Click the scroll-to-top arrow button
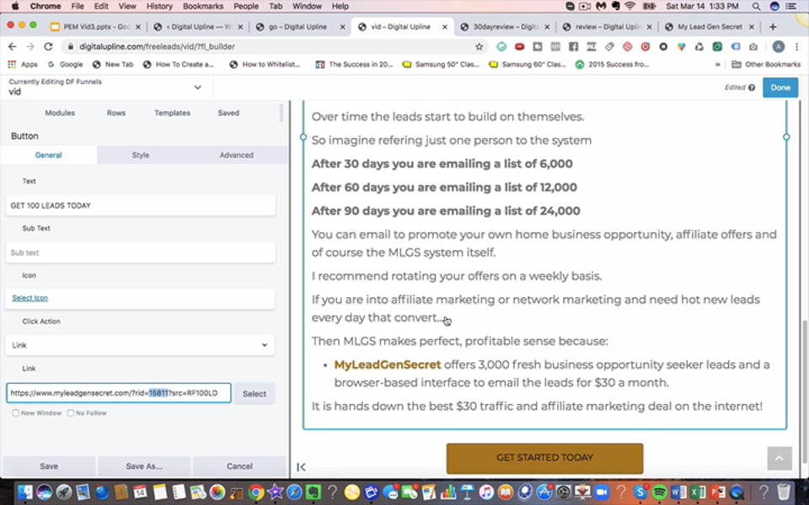Screen dimensions: 809x505 tap(779, 458)
